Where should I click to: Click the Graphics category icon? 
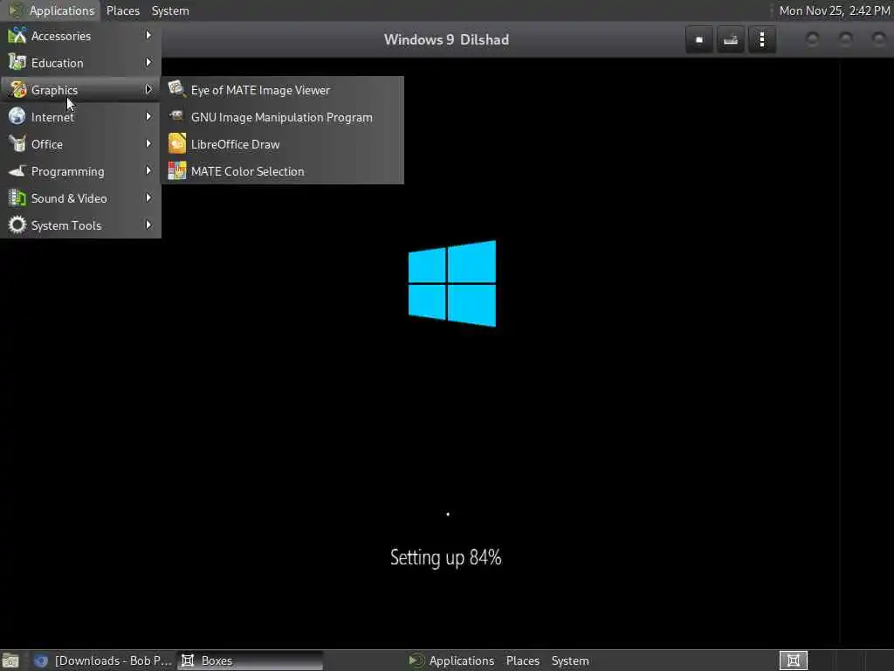click(x=17, y=90)
